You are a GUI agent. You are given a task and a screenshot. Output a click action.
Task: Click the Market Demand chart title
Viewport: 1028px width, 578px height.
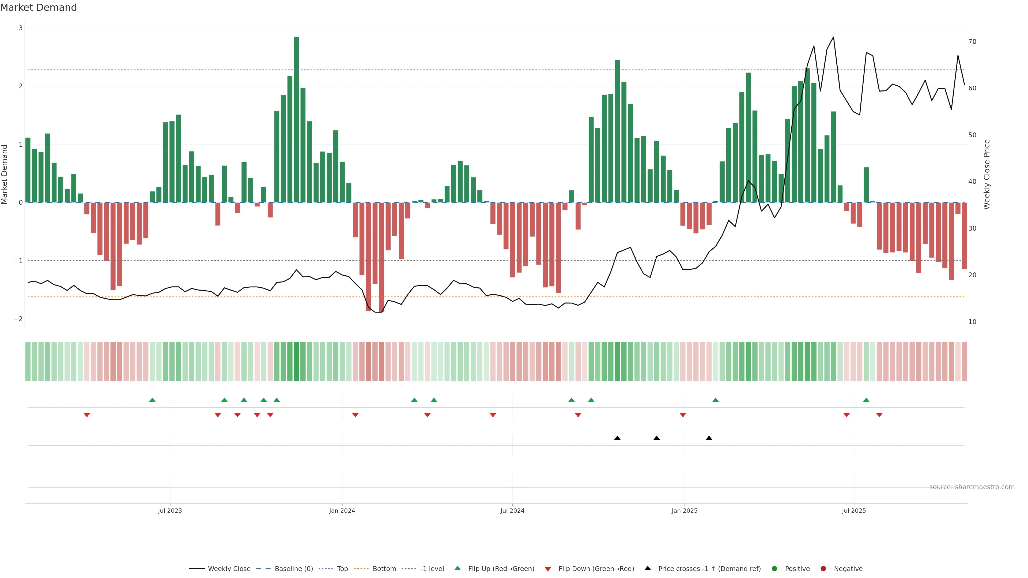38,7
